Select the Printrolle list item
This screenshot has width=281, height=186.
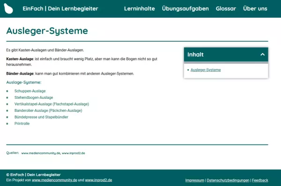pyautogui.click(x=22, y=124)
